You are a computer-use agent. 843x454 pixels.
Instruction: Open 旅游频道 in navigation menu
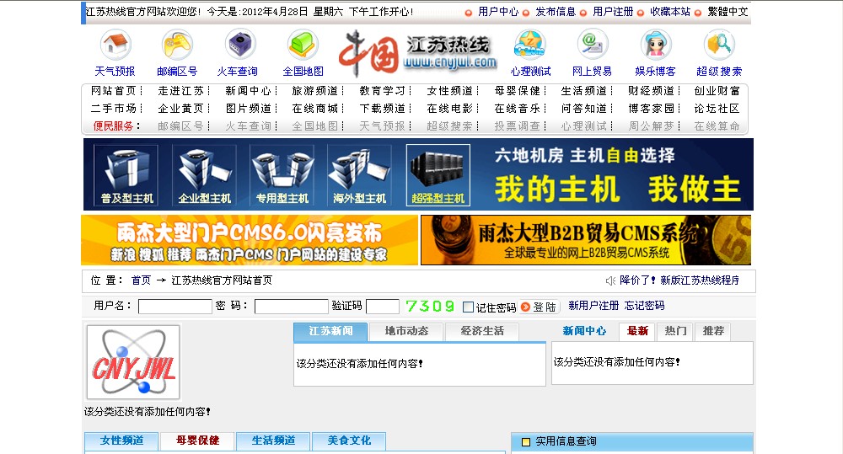(315, 91)
